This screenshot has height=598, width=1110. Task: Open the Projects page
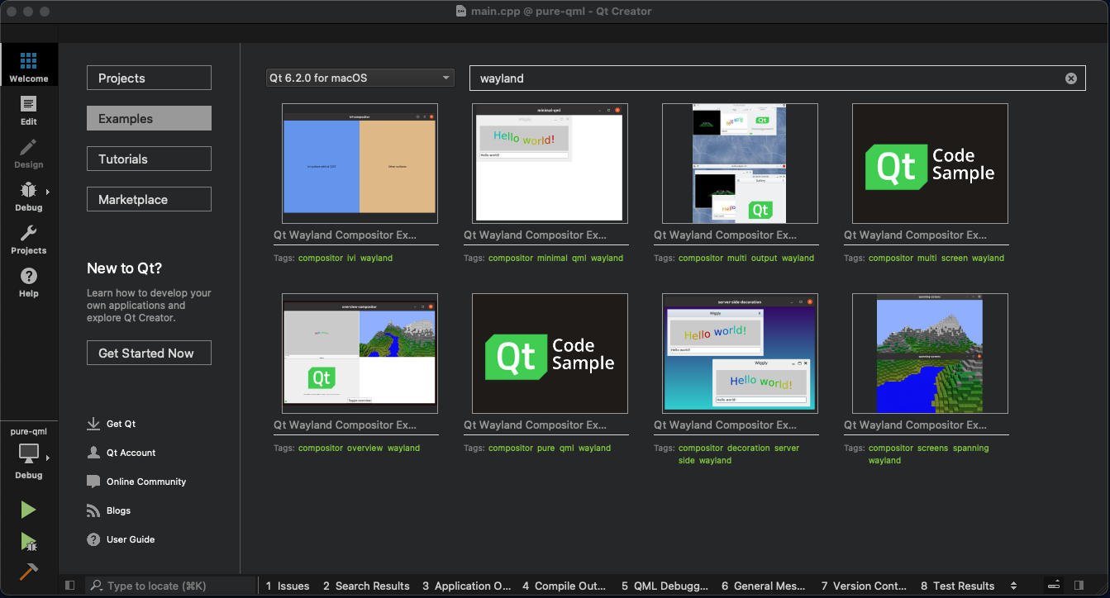point(149,78)
